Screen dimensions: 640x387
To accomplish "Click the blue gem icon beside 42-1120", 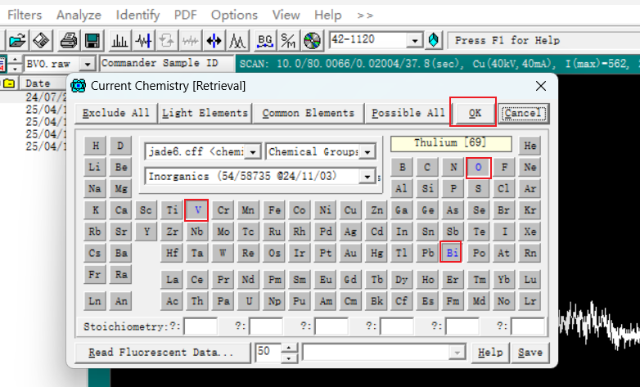I will tap(434, 40).
